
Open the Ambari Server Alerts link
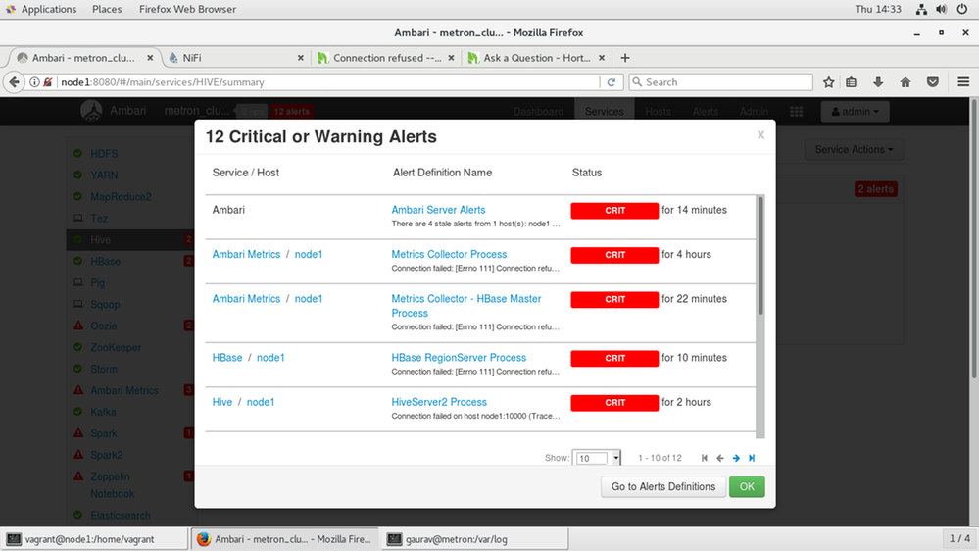[x=438, y=210]
